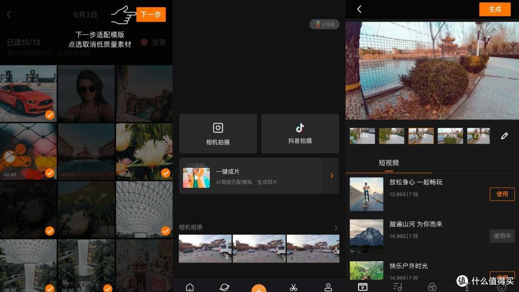Toggle the 全选 select-all option

point(153,42)
